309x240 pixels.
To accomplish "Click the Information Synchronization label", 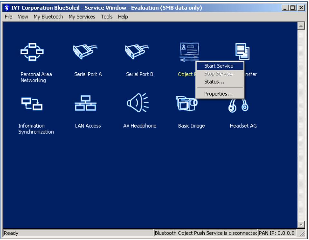I will click(x=36, y=129).
